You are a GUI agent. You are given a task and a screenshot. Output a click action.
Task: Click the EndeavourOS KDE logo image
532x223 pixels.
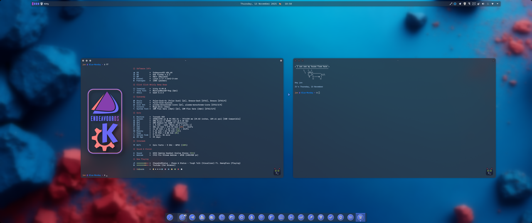[105, 121]
